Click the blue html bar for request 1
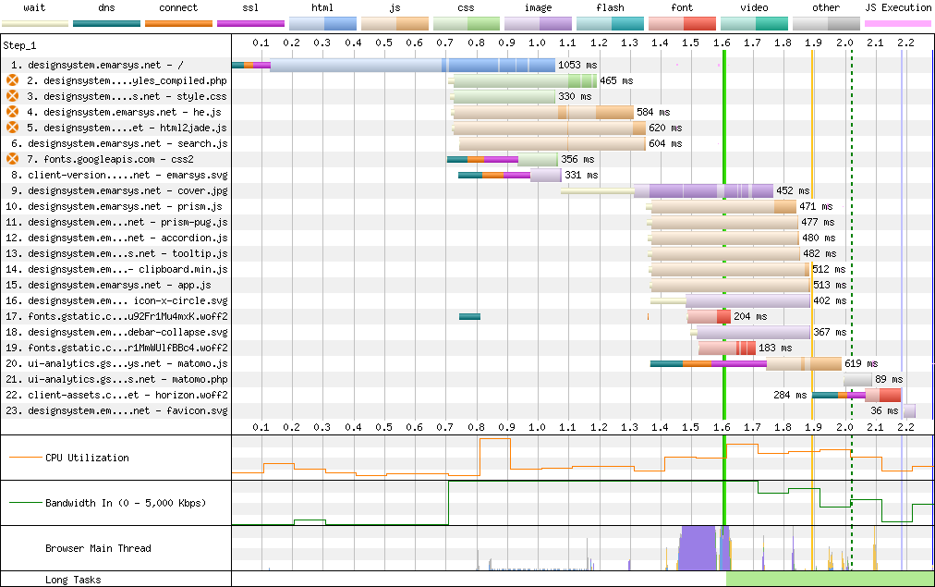The image size is (935, 587). coord(413,65)
